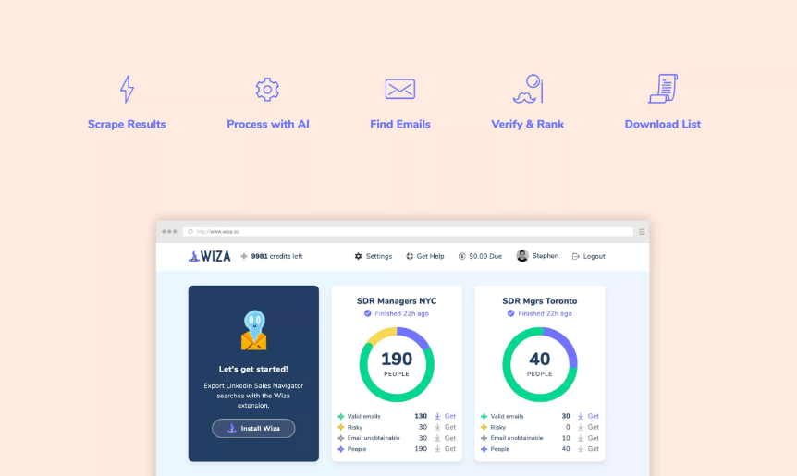Image resolution: width=797 pixels, height=476 pixels.
Task: Click purple People star icon, Toronto card
Action: [x=484, y=449]
